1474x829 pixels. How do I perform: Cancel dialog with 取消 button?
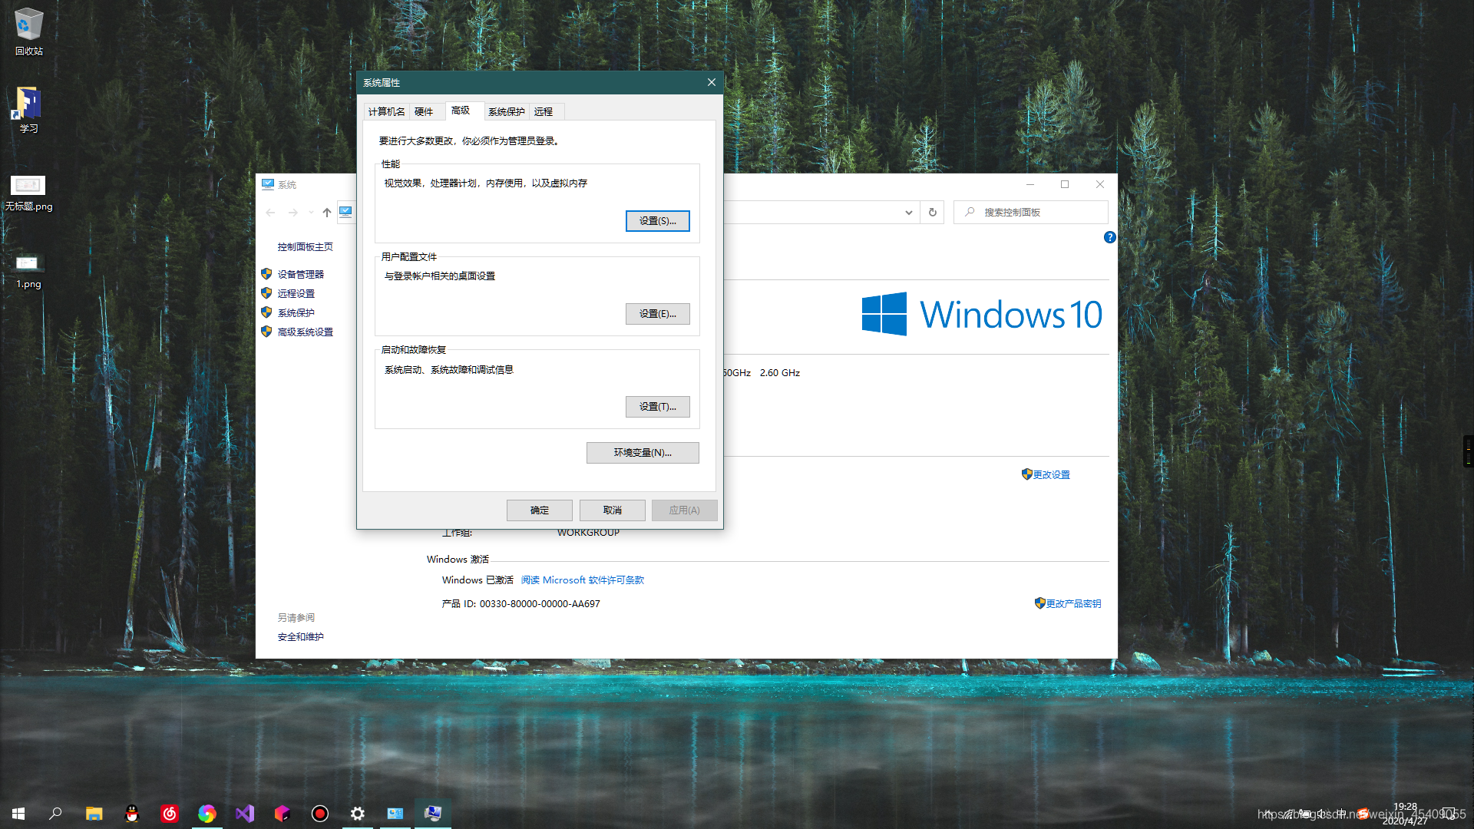(613, 510)
